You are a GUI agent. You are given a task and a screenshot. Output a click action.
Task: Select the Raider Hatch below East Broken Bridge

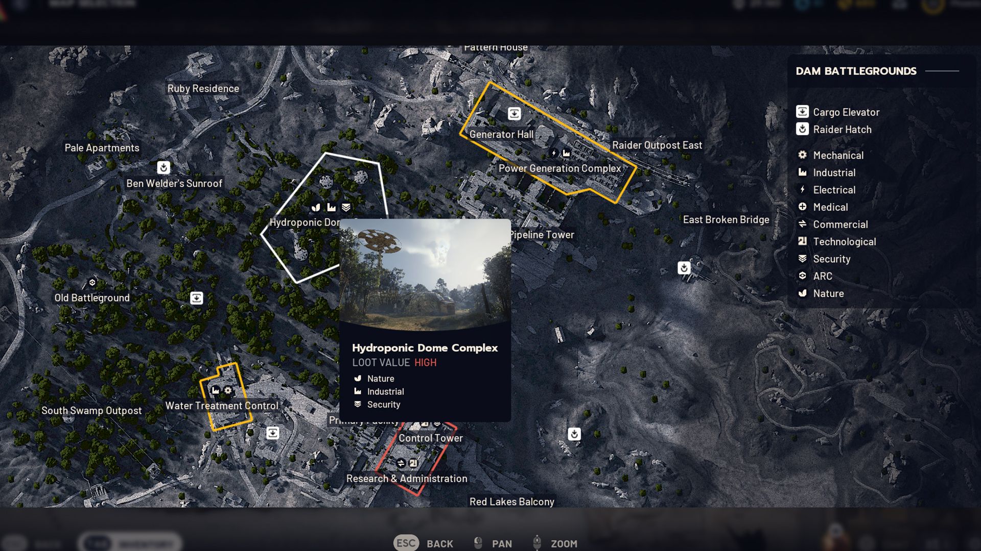(x=684, y=268)
